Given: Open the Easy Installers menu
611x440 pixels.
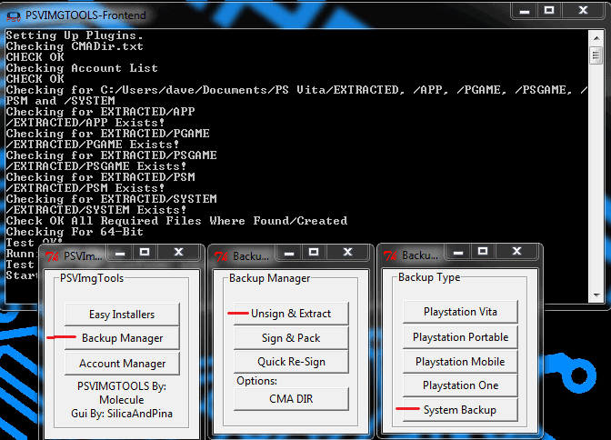Looking at the screenshot, I should coord(122,315).
